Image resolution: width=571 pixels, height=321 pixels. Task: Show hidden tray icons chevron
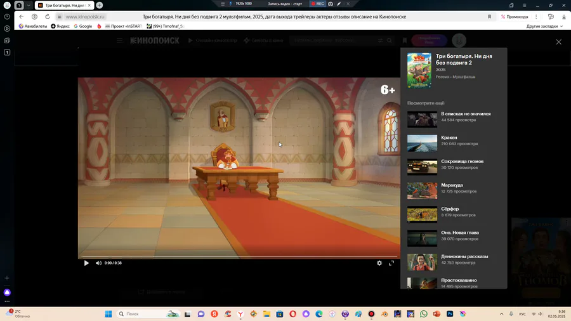[x=501, y=314]
